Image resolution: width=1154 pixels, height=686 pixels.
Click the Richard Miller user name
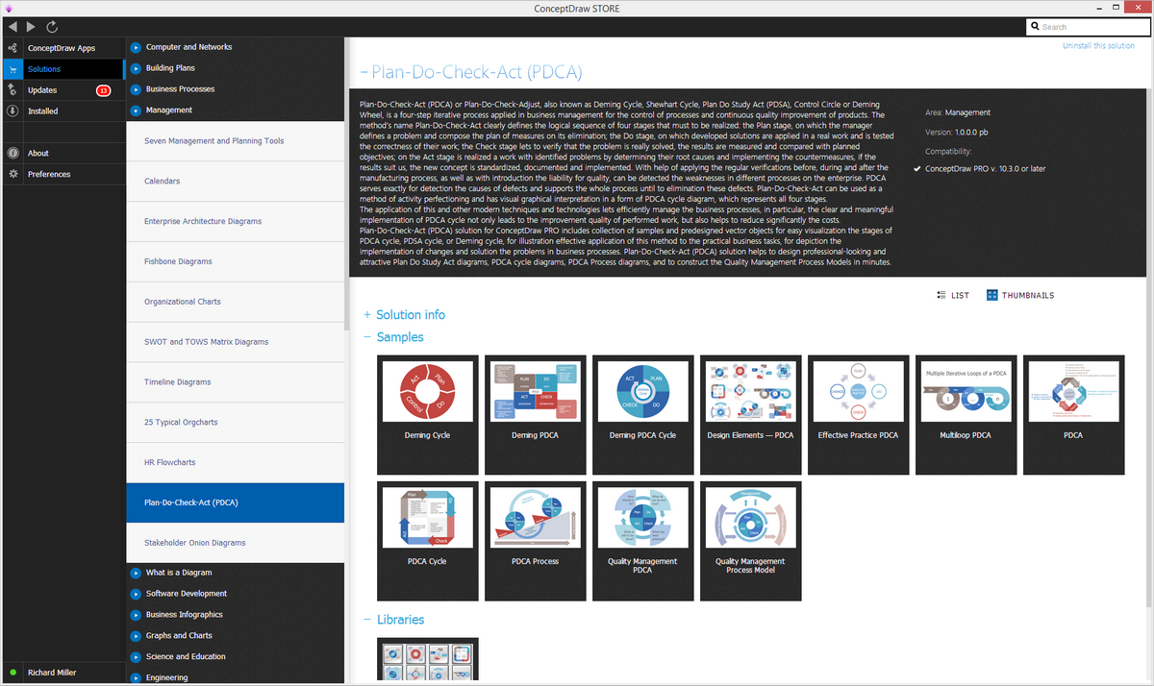[52, 673]
